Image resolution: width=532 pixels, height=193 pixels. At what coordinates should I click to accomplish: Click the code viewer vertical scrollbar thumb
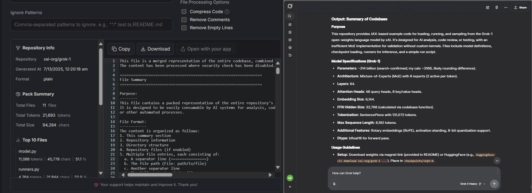click(x=278, y=71)
